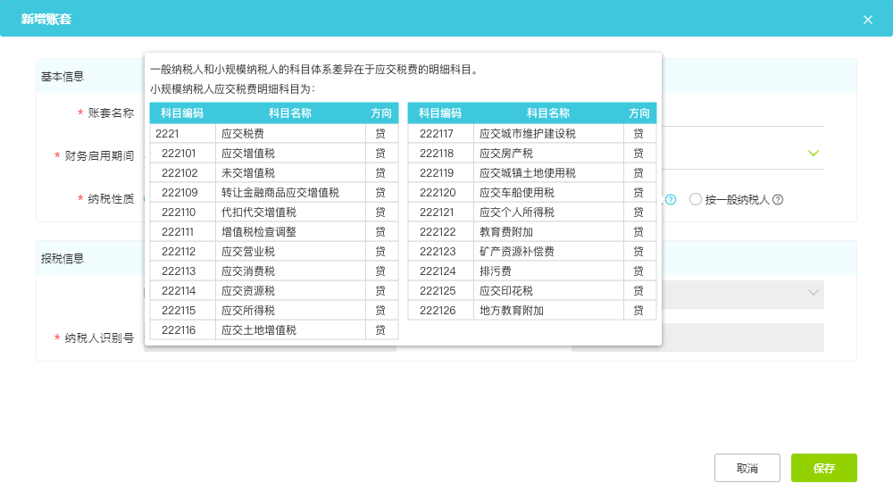Open help icon next to 按一般纳税人

click(x=778, y=199)
